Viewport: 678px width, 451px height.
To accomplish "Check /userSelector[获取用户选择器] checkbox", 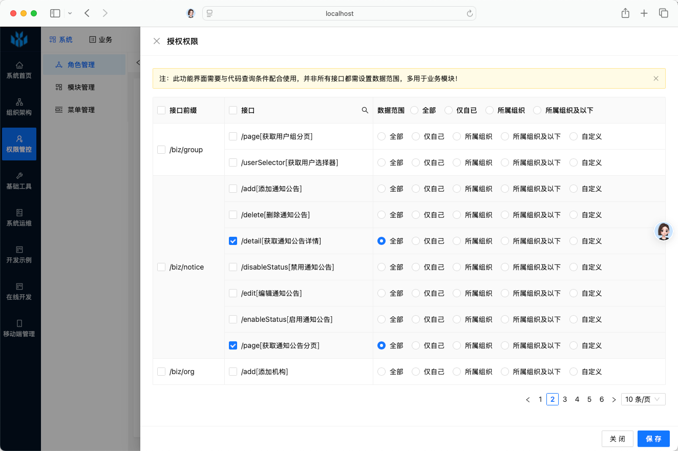I will [x=233, y=162].
